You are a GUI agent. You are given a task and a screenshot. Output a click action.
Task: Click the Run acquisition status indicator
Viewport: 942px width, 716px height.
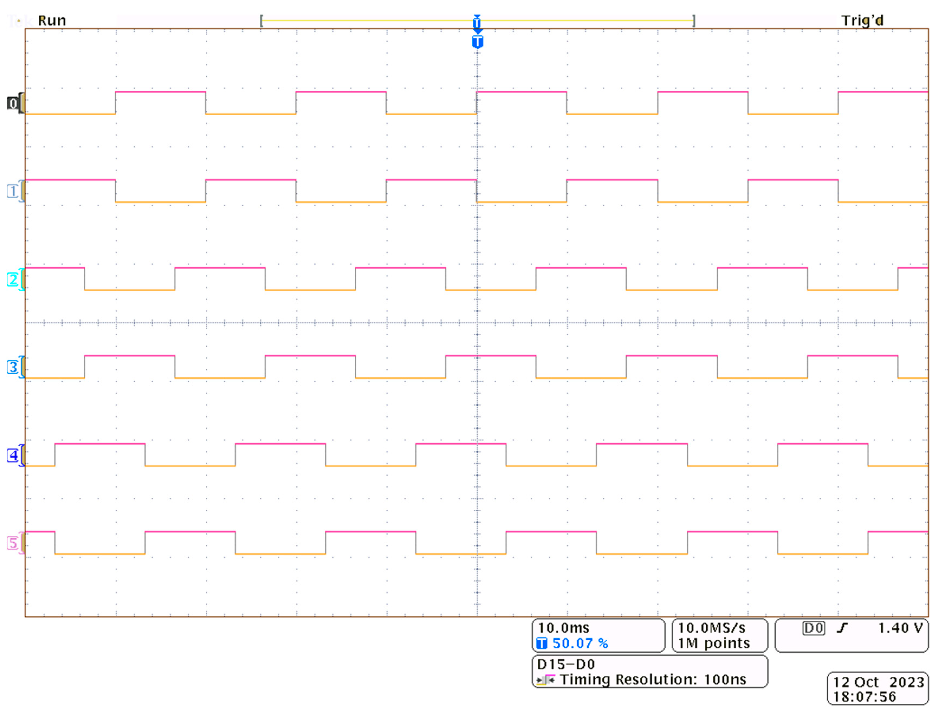[x=51, y=21]
